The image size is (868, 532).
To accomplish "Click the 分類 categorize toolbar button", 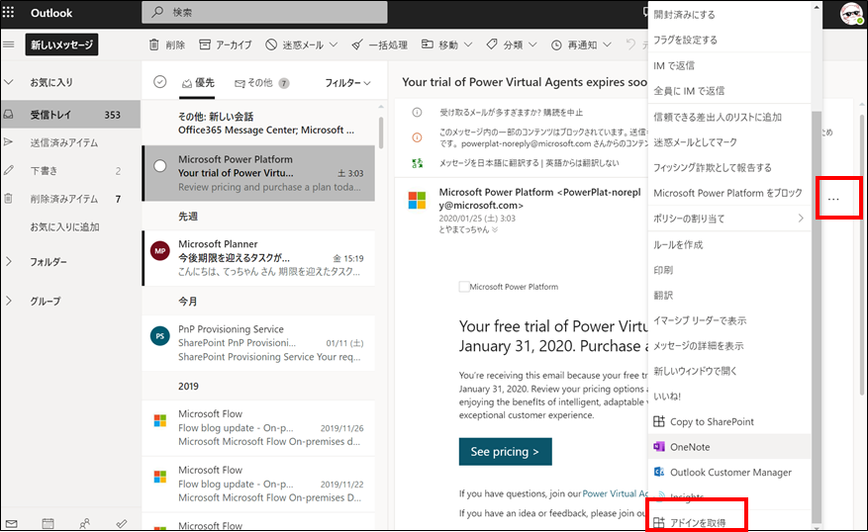I will click(x=505, y=44).
